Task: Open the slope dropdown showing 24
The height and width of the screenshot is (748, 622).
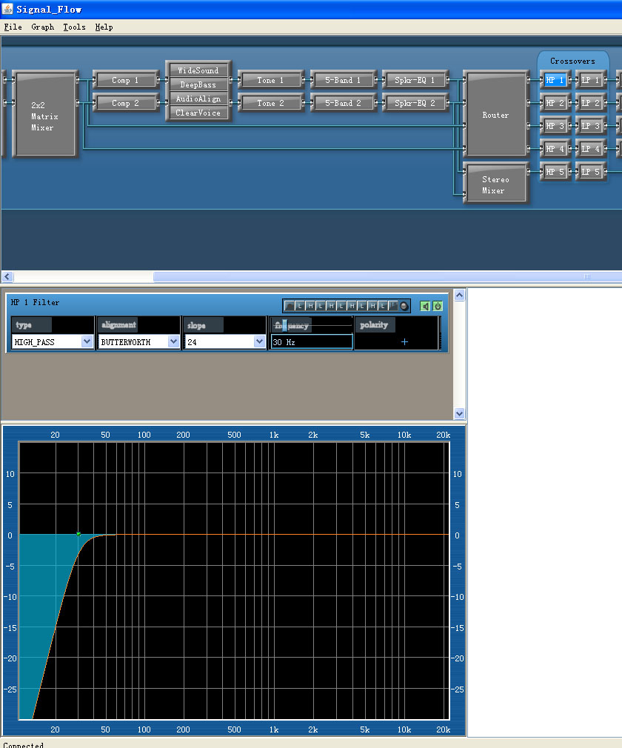Action: [x=224, y=342]
